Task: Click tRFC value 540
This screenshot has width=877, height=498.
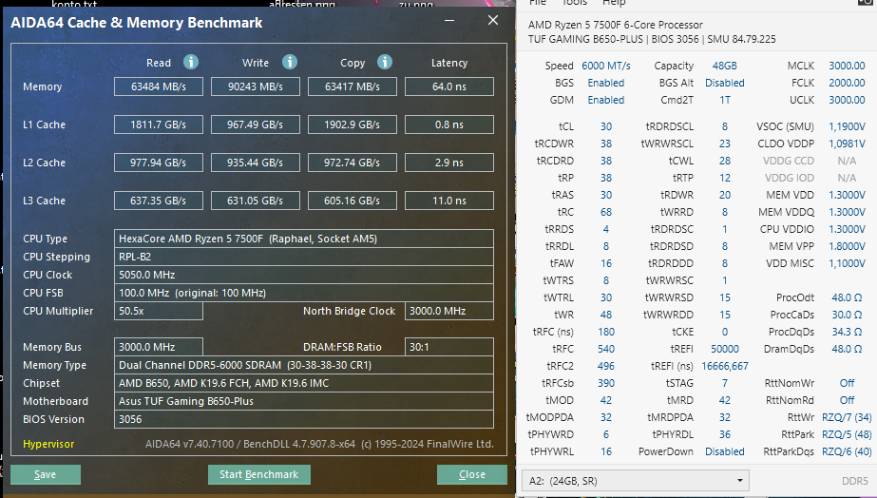Action: coord(606,349)
